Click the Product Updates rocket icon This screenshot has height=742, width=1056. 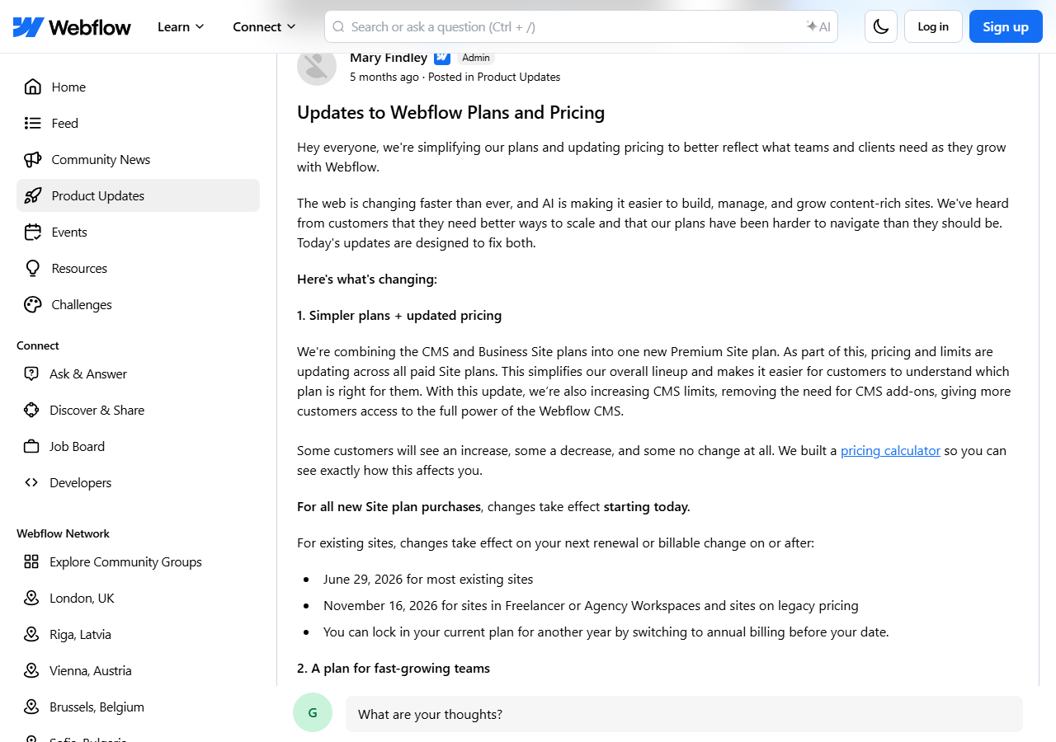[33, 195]
